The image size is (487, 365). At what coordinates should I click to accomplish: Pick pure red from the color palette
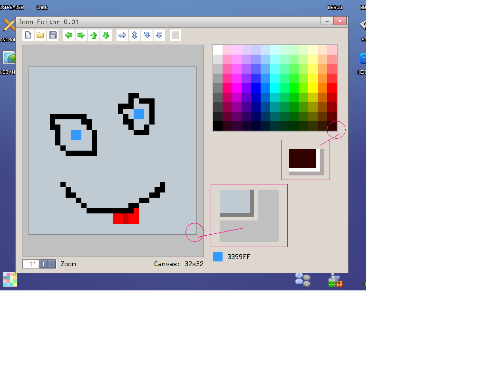(x=331, y=88)
